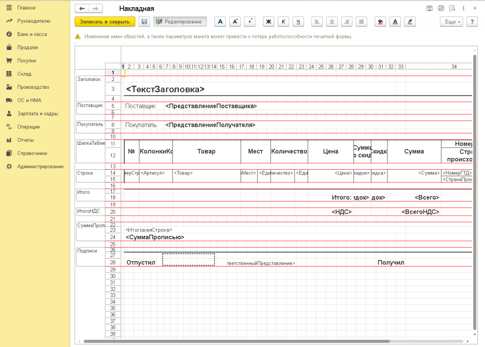Screen dimensions: 485x347
Task: Open the main menu hamburger Главное
Action: click(x=9, y=8)
